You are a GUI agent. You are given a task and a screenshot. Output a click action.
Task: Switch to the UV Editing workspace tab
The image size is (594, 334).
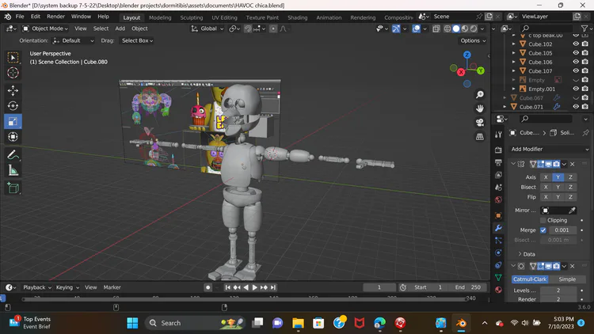click(x=224, y=17)
